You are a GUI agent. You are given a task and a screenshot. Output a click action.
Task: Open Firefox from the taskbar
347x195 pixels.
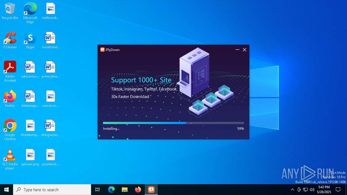[138, 190]
